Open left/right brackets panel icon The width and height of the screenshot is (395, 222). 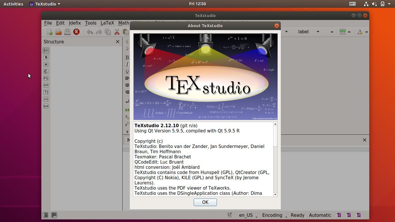coord(46,71)
